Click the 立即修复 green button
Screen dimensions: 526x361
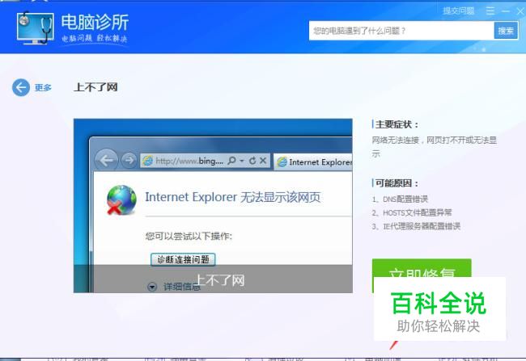click(x=422, y=268)
